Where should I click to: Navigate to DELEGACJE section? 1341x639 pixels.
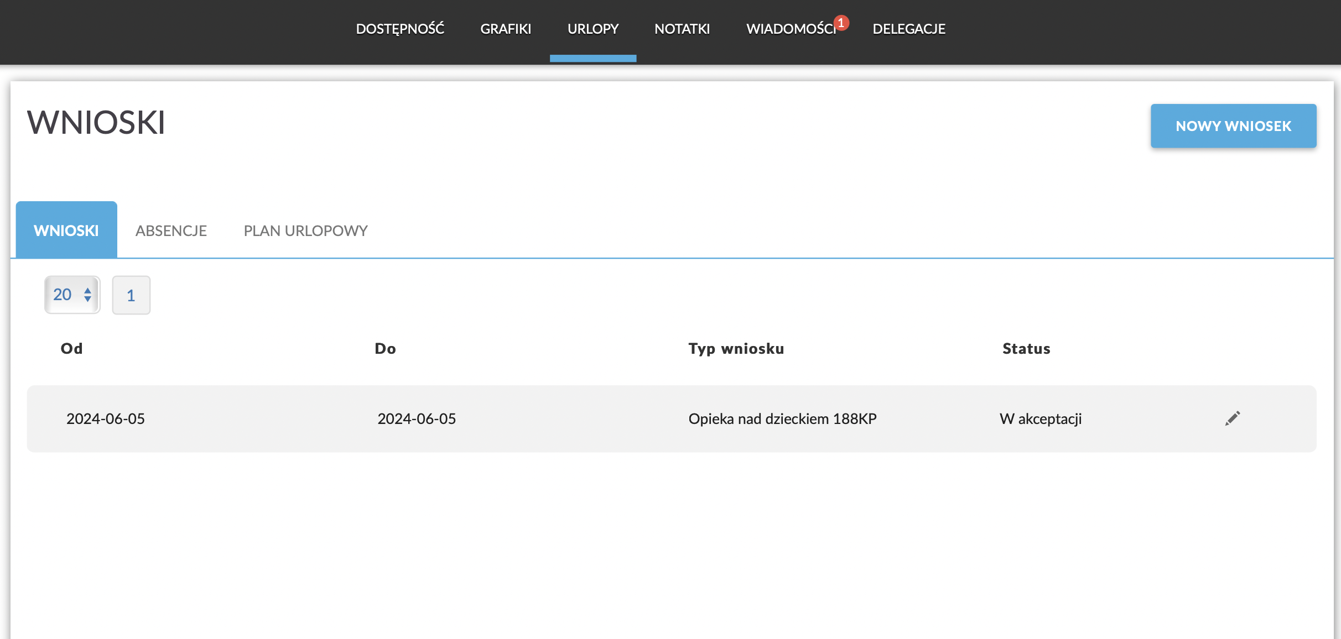[908, 29]
